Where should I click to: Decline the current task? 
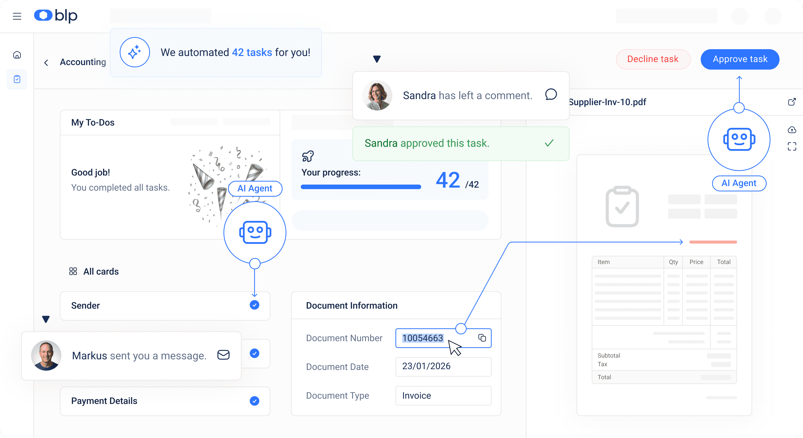pos(653,59)
